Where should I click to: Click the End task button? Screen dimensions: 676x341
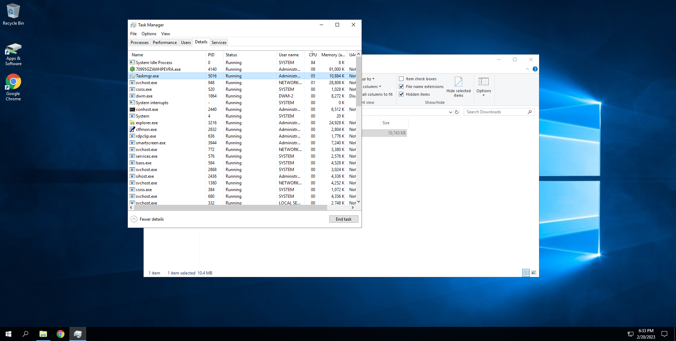343,219
